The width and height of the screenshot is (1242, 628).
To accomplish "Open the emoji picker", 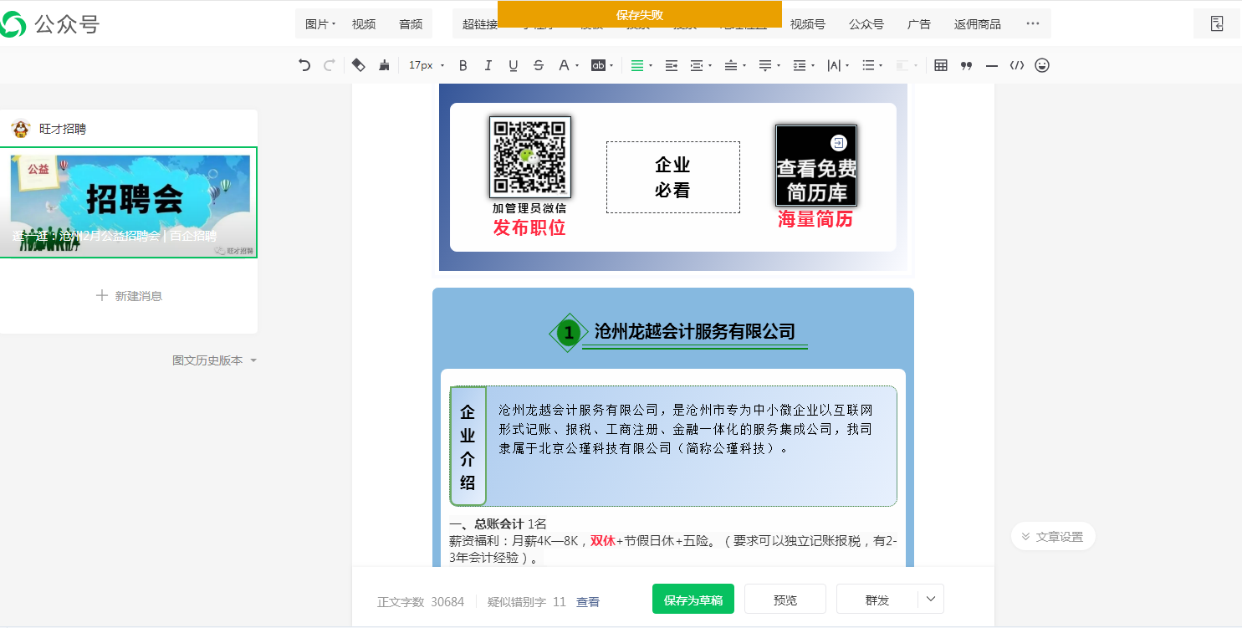I will (1042, 65).
